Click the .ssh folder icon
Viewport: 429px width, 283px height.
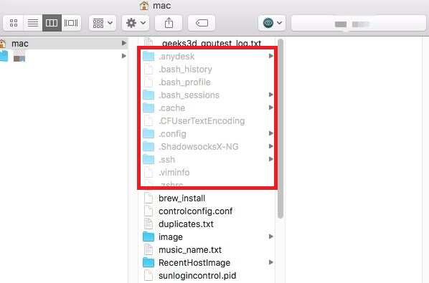pos(148,159)
